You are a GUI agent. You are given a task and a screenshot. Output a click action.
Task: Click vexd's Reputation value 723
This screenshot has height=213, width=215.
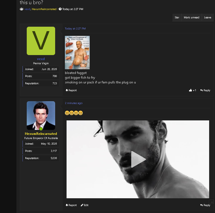(55, 83)
